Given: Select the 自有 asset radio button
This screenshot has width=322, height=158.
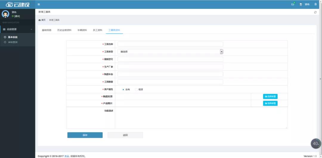Looking at the screenshot, I should pyautogui.click(x=123, y=89).
